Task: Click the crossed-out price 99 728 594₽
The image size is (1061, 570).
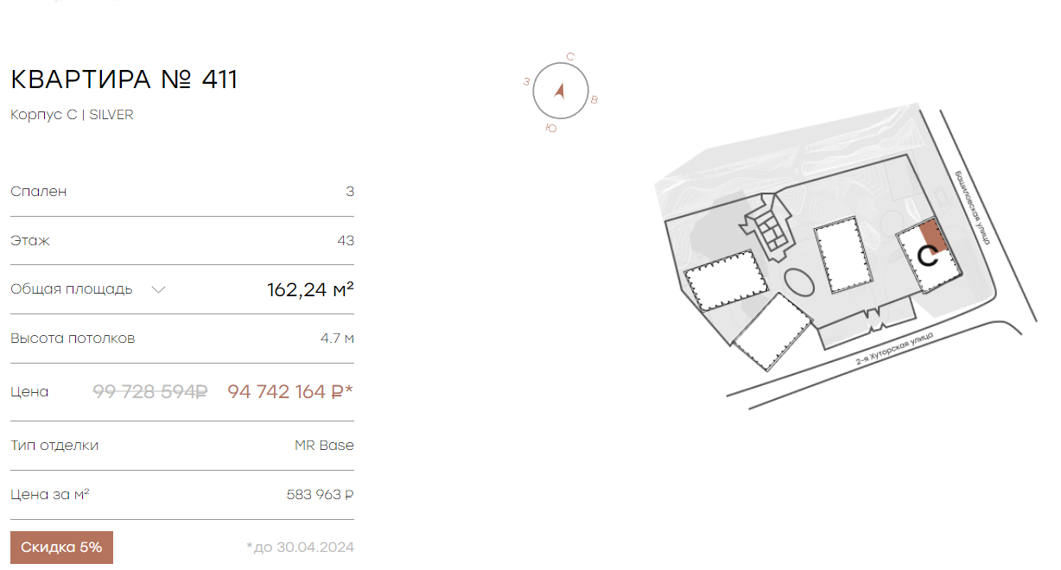Action: [150, 391]
